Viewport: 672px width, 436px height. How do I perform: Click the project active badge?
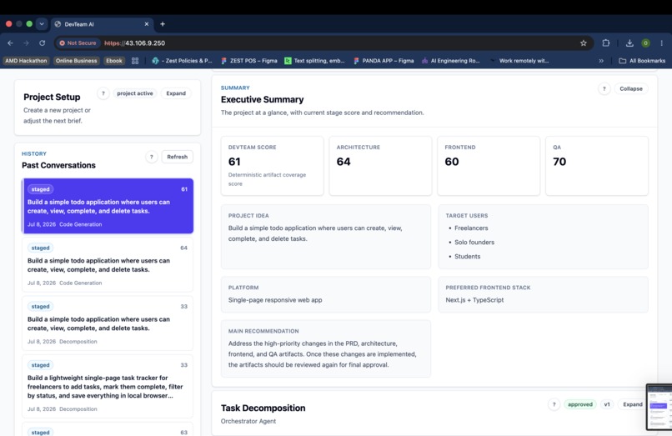(x=135, y=93)
